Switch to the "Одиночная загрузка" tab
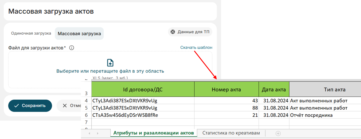This screenshot has width=361, height=139. tap(31, 33)
